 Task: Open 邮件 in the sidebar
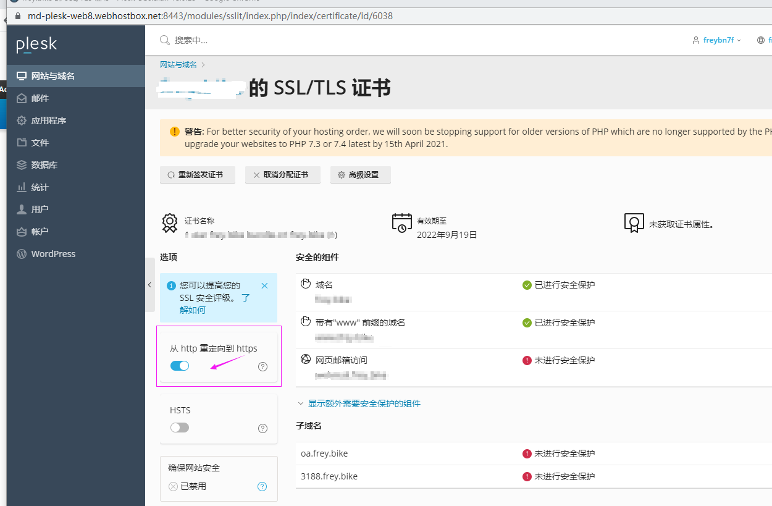point(76,98)
